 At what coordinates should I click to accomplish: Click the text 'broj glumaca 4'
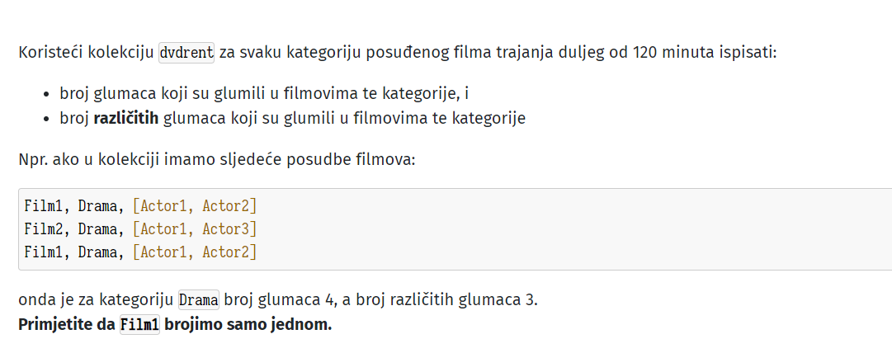click(277, 299)
